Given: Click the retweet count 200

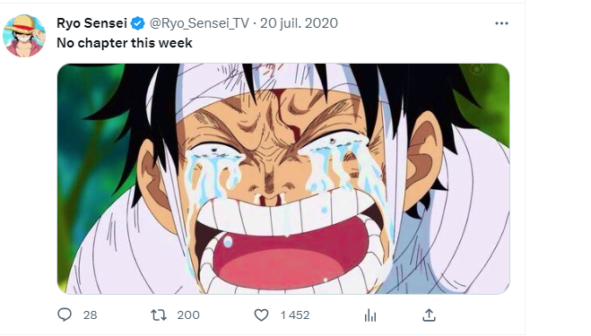Looking at the screenshot, I should coord(188,314).
